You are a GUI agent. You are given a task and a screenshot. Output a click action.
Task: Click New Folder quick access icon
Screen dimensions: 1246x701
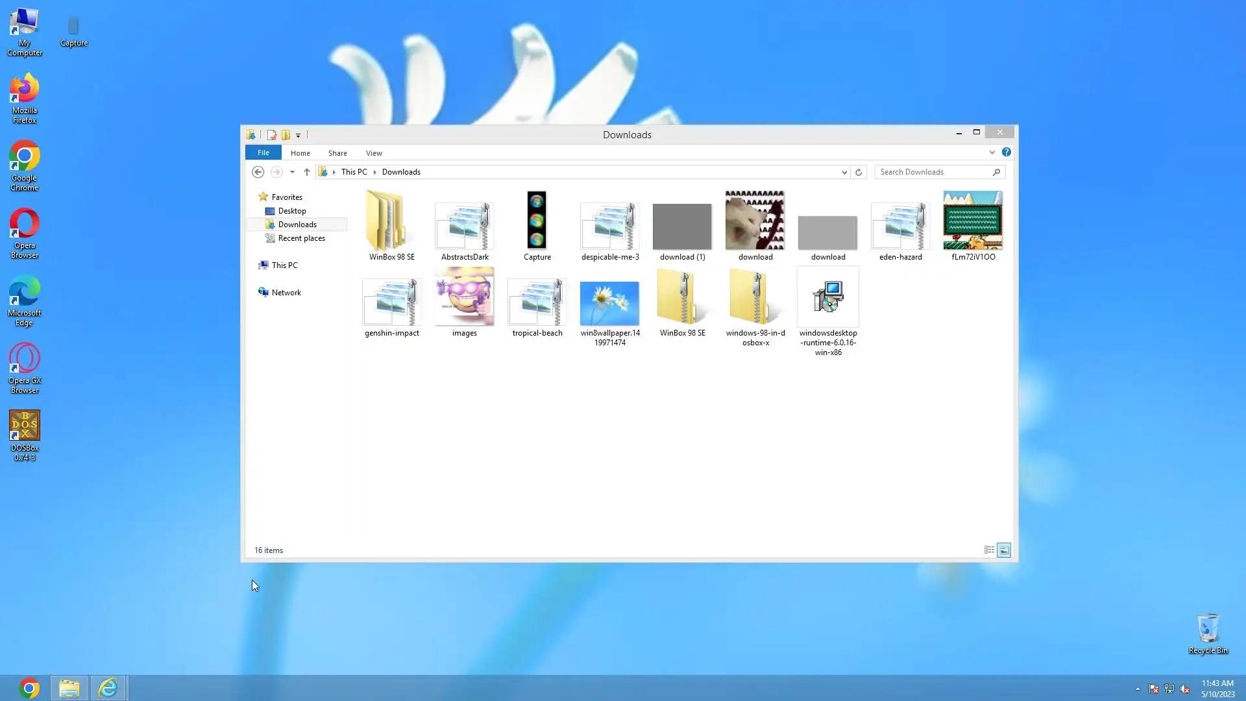pos(286,135)
